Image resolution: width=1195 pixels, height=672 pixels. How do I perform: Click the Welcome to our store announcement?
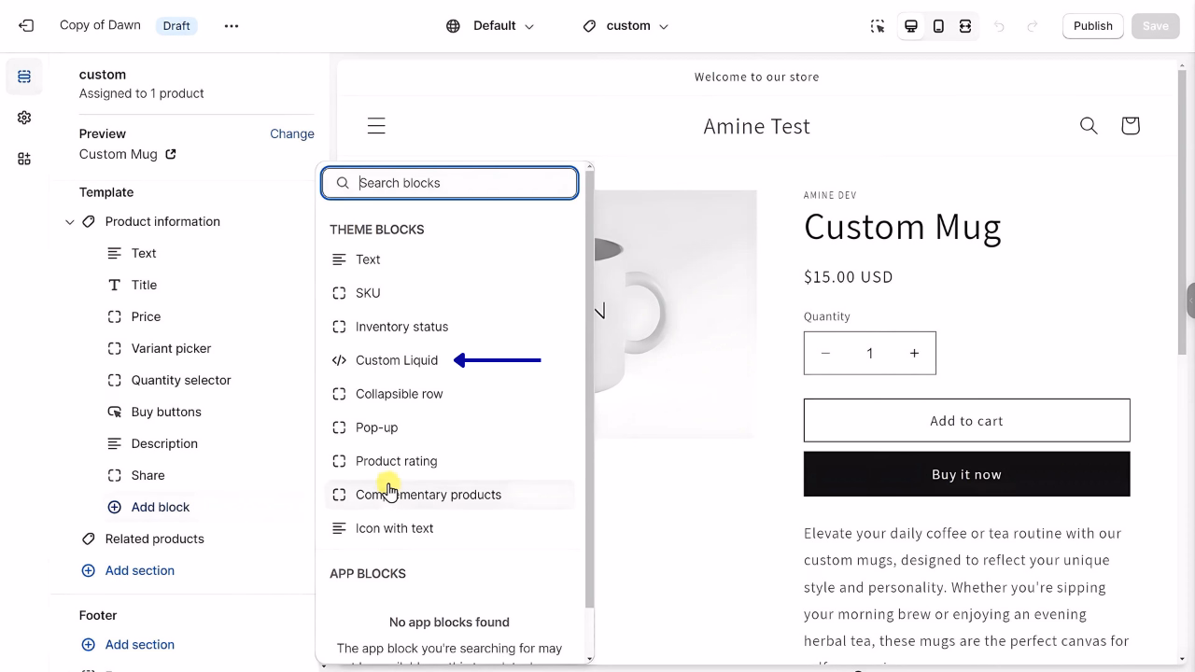click(756, 77)
